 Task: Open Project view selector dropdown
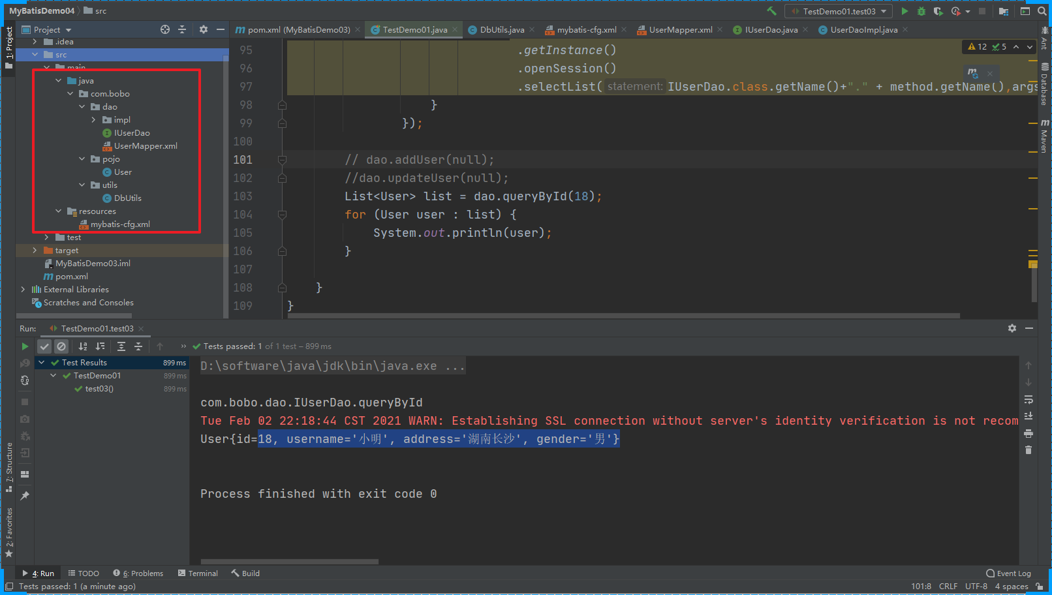[x=46, y=29]
